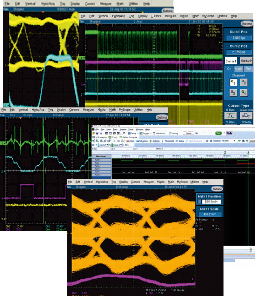Open the Trig menu in the Math1 scope window
The height and width of the screenshot is (296, 255).
[x=113, y=182]
